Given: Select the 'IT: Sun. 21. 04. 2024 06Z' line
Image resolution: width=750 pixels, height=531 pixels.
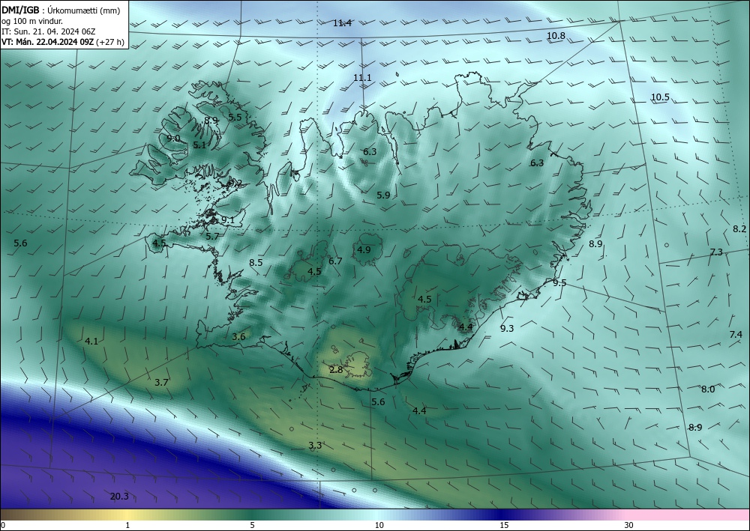Looking at the screenshot, I should point(48,31).
